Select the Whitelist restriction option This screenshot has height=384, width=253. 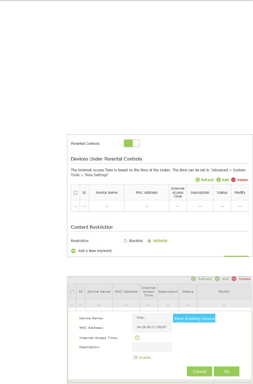tap(158, 241)
